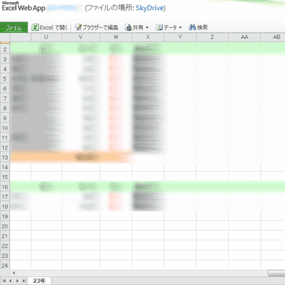The image size is (285, 285).
Task: Go to next sheet arrow
Action: coord(17,281)
